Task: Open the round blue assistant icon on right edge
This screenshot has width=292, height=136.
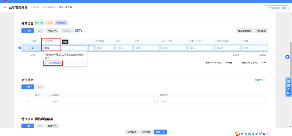Action: click(x=288, y=57)
